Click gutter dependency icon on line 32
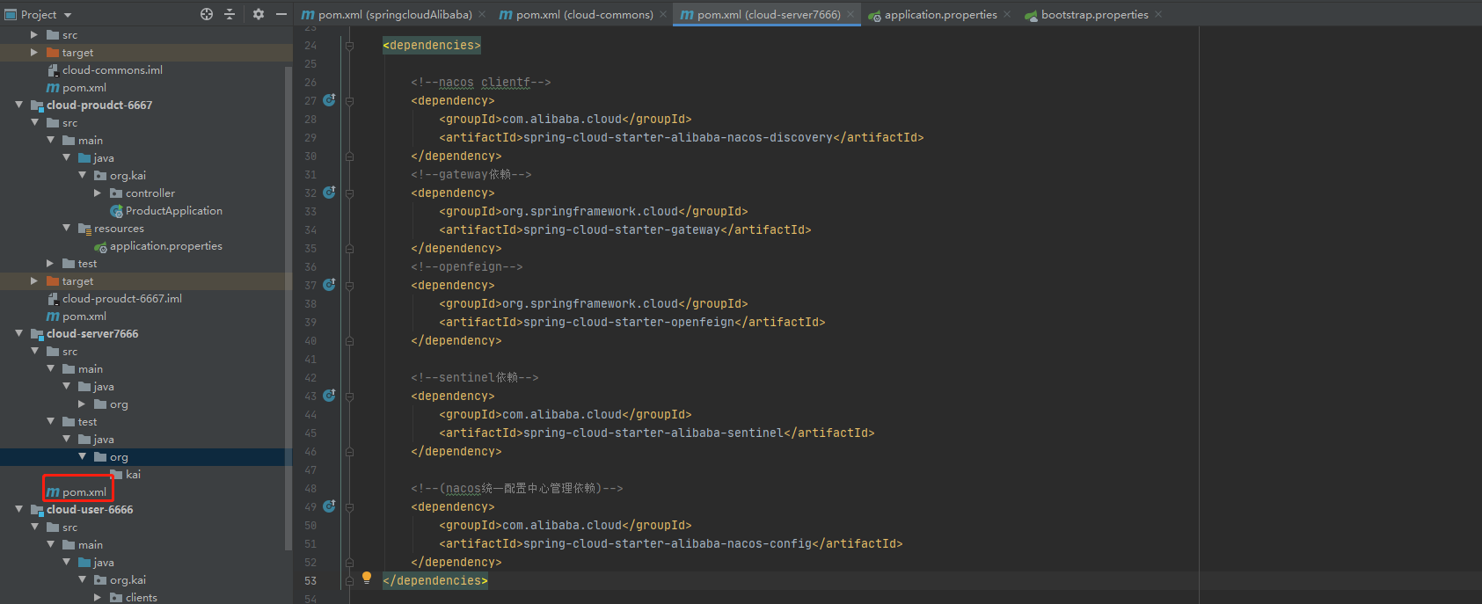This screenshot has width=1482, height=604. pyautogui.click(x=329, y=193)
